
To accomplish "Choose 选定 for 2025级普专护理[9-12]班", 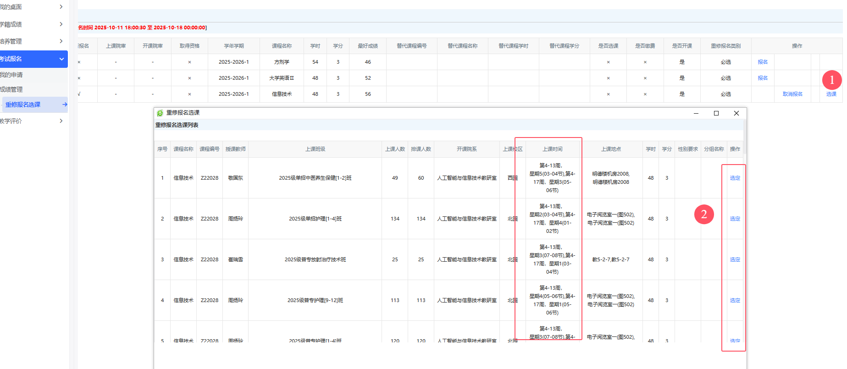I will 735,300.
